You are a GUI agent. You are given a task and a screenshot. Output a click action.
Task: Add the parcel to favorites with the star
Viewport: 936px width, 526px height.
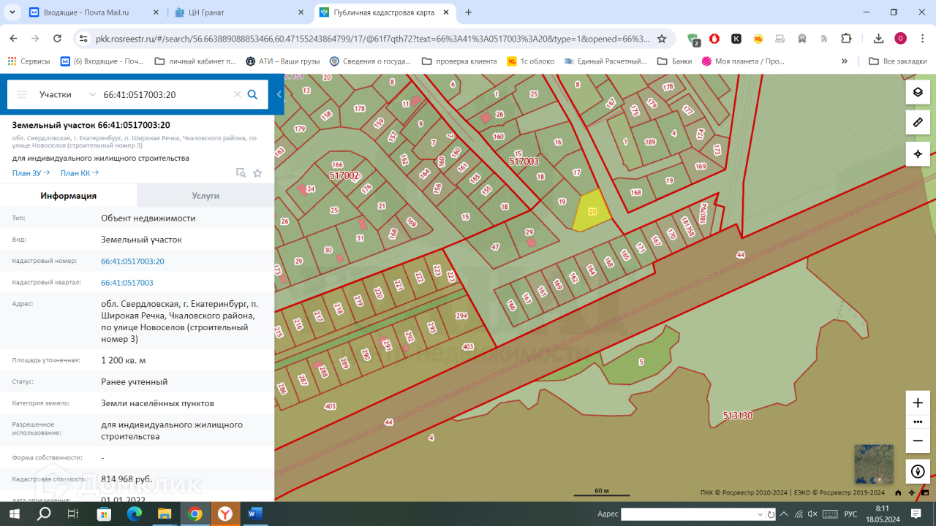point(257,173)
